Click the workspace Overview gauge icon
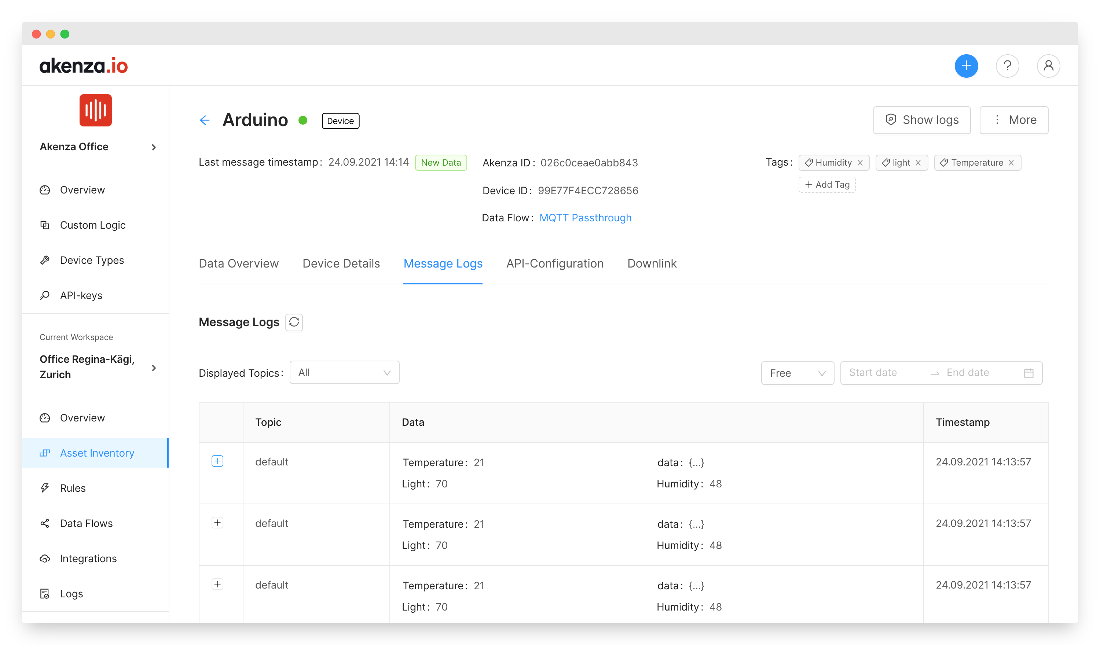 point(45,418)
